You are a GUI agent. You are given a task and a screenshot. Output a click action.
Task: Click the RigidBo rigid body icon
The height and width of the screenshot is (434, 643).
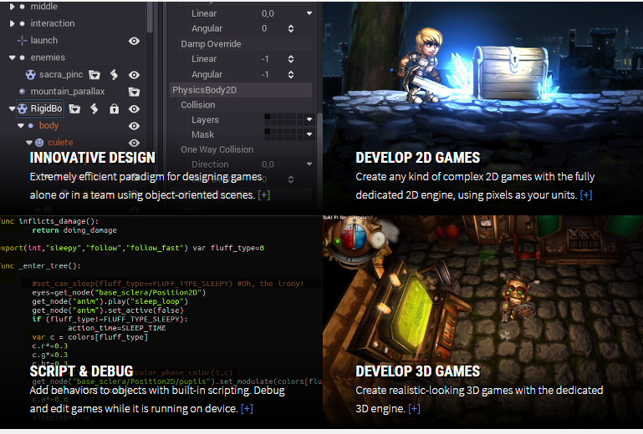click(x=22, y=108)
